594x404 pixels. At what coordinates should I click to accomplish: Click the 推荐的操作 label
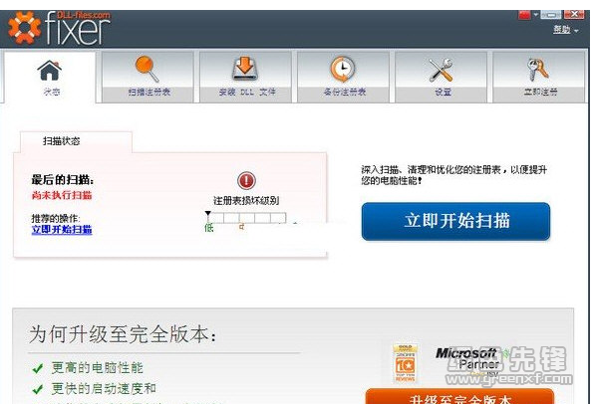[56, 218]
